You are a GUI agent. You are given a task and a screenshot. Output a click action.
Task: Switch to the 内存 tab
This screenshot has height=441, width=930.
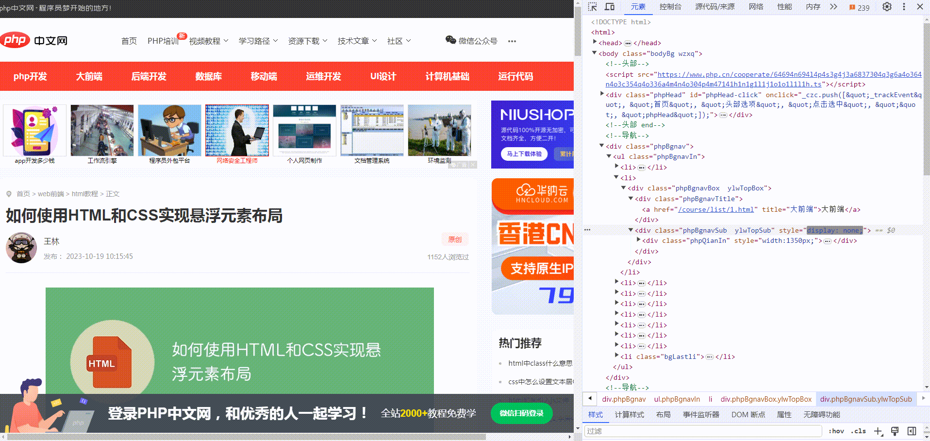click(x=813, y=7)
